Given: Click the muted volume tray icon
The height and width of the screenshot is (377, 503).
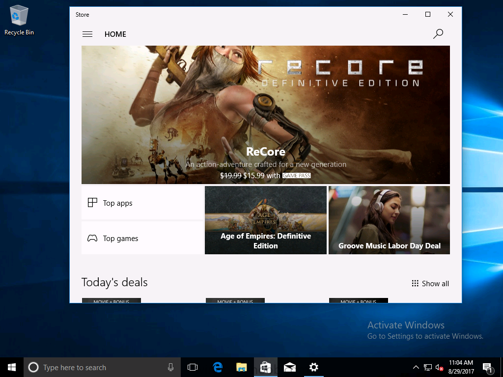Looking at the screenshot, I should (x=439, y=367).
